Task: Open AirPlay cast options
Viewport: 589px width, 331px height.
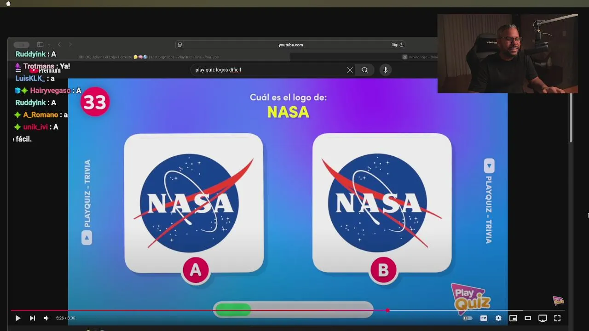Action: [x=543, y=318]
